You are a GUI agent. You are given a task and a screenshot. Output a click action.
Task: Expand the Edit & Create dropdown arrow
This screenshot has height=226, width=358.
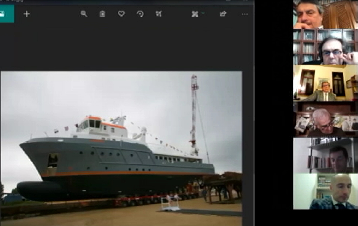(203, 13)
